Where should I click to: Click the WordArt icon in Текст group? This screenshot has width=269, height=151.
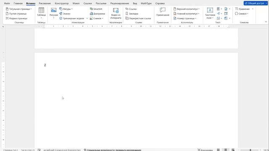coord(218,13)
